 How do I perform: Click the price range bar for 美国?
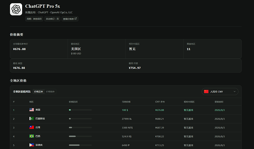(x=80, y=110)
